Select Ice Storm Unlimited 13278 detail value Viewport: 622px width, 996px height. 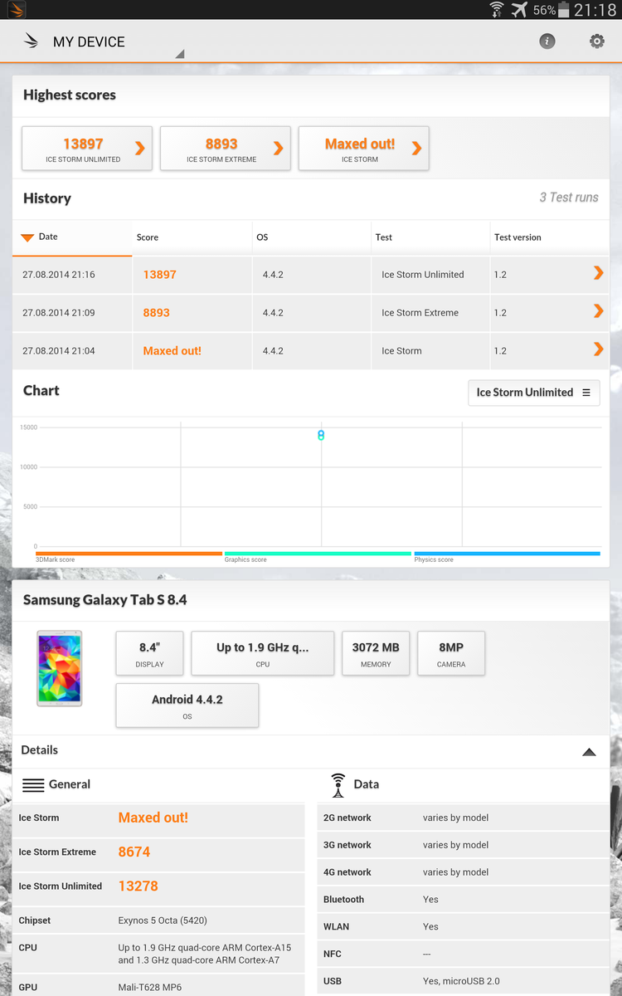coord(138,886)
